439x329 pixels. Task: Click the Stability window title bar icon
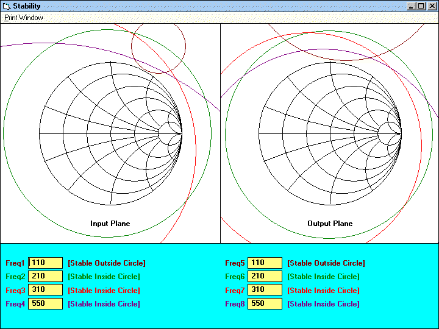[x=7, y=6]
